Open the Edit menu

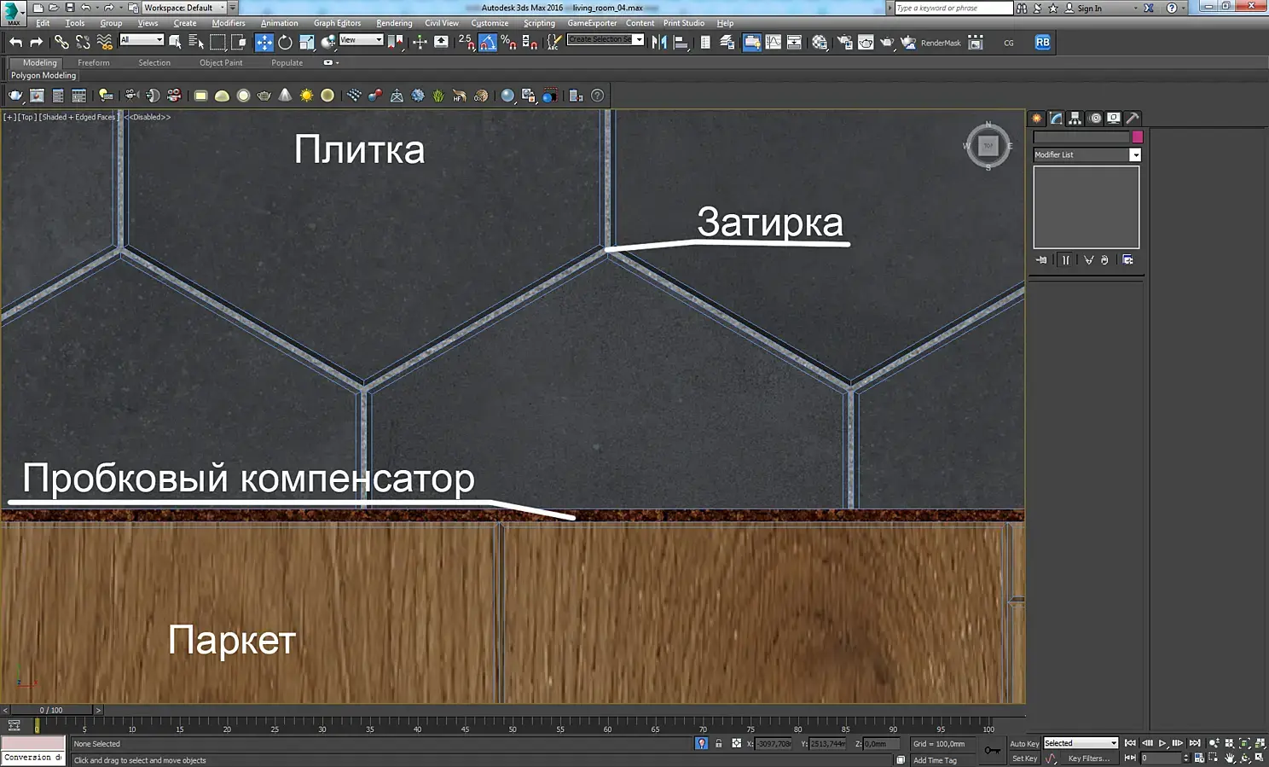point(43,23)
